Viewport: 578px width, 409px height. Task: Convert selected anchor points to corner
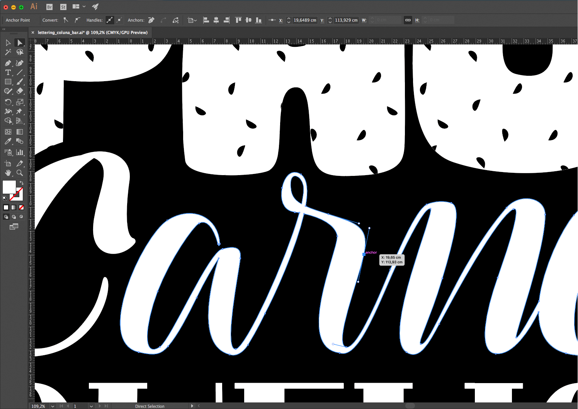[x=66, y=20]
